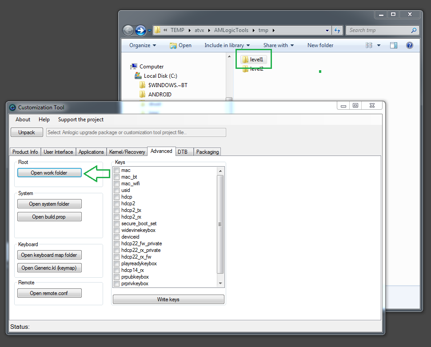
Task: Check the mac key checkbox
Action: (117, 171)
